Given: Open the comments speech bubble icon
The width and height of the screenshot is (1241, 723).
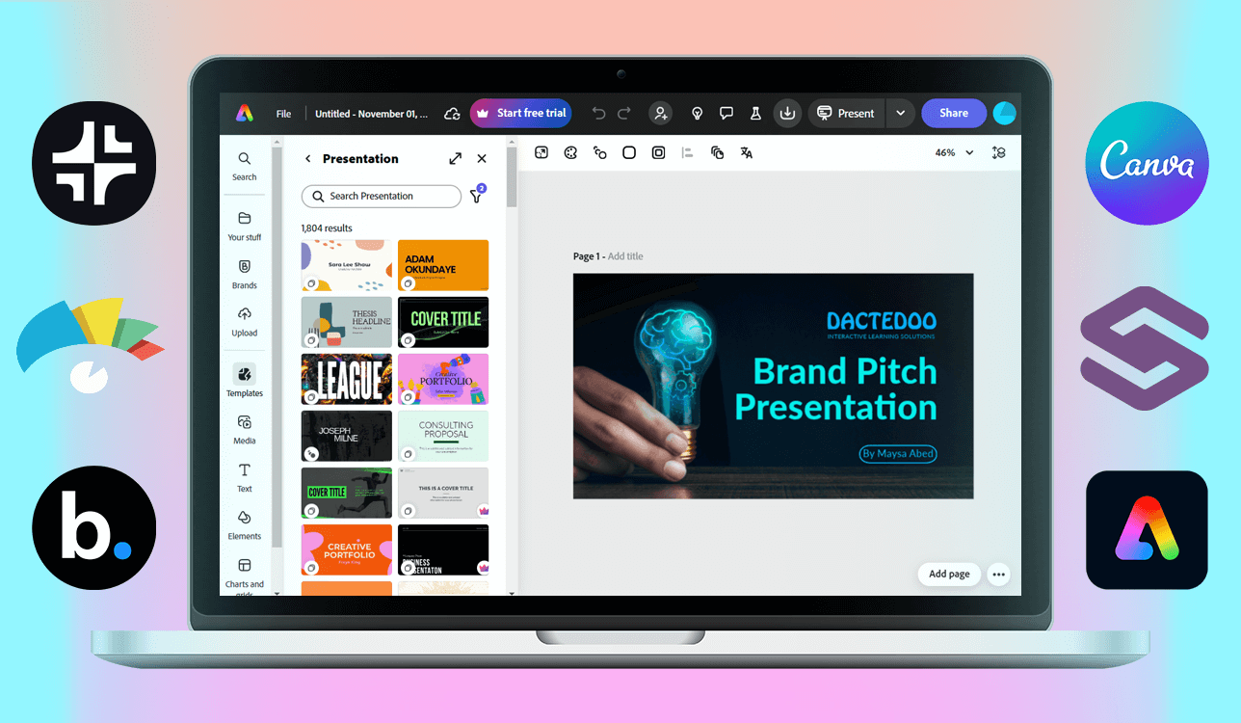Looking at the screenshot, I should 726,114.
